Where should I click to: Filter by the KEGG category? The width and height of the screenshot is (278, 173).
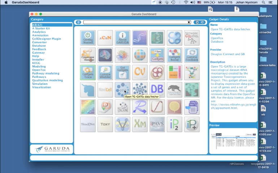pyautogui.click(x=36, y=63)
